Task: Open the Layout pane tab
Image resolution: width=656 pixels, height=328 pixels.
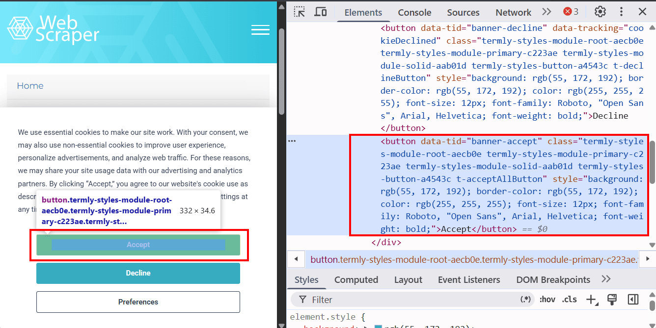Action: (x=408, y=280)
